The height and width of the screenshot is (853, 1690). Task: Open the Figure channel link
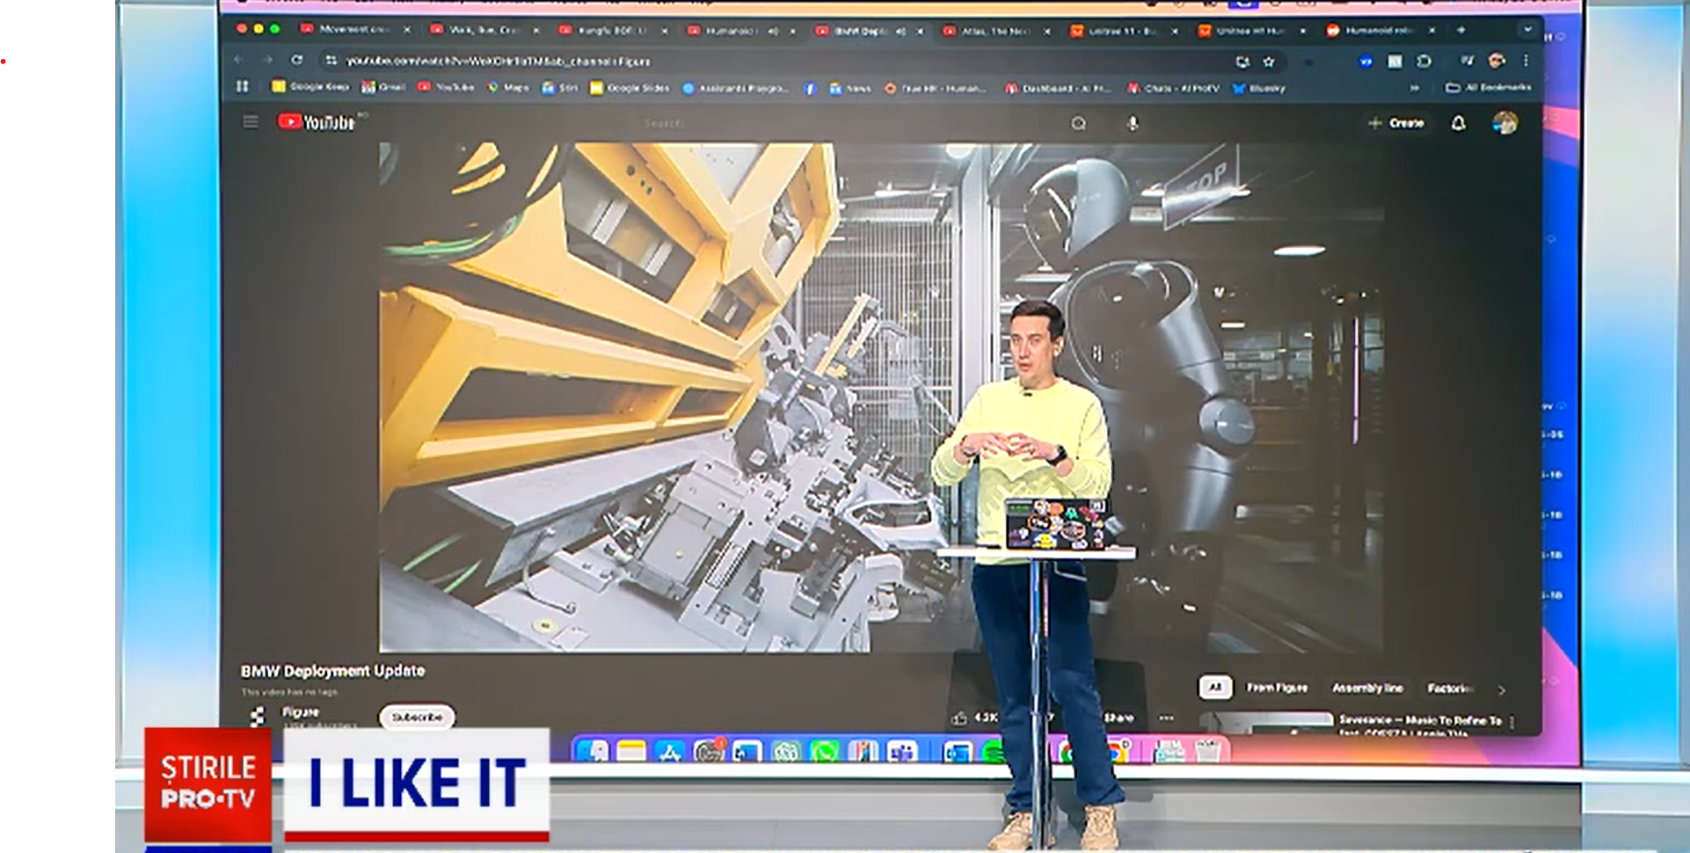[x=300, y=712]
